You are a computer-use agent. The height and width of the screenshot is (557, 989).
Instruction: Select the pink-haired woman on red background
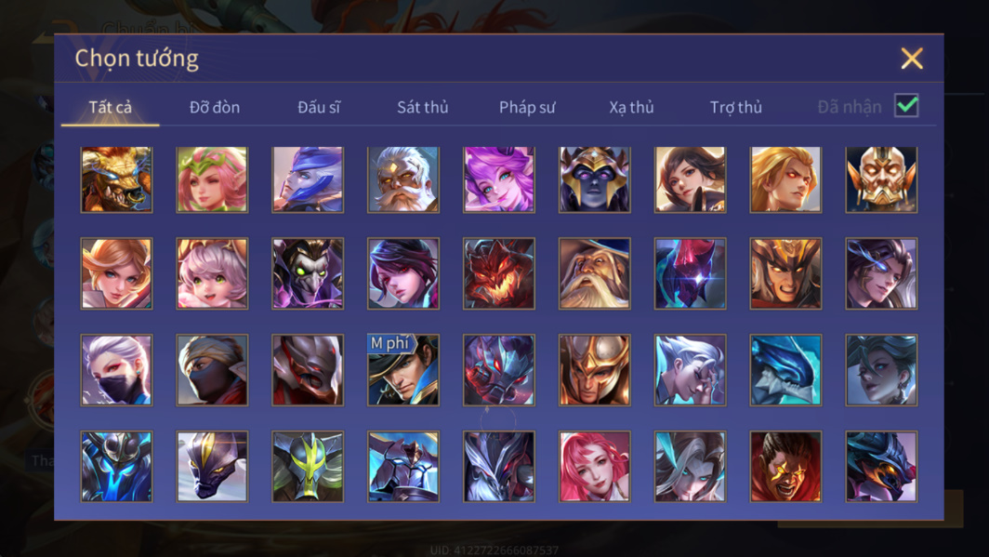click(x=594, y=467)
